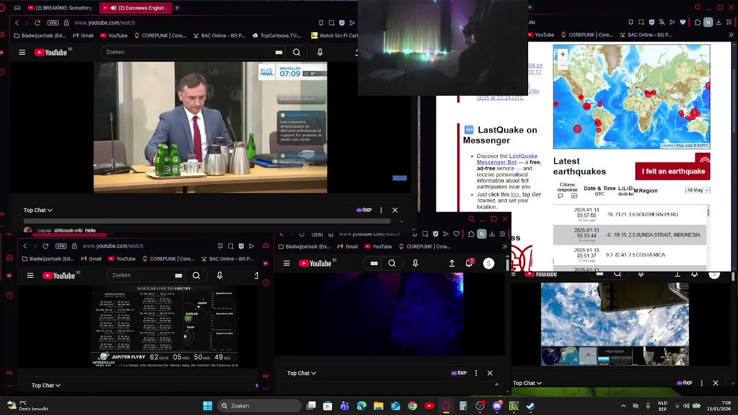This screenshot has height=415, width=738.
Task: Click search magnifier in bottom-middle YouTube window
Action: tap(392, 263)
